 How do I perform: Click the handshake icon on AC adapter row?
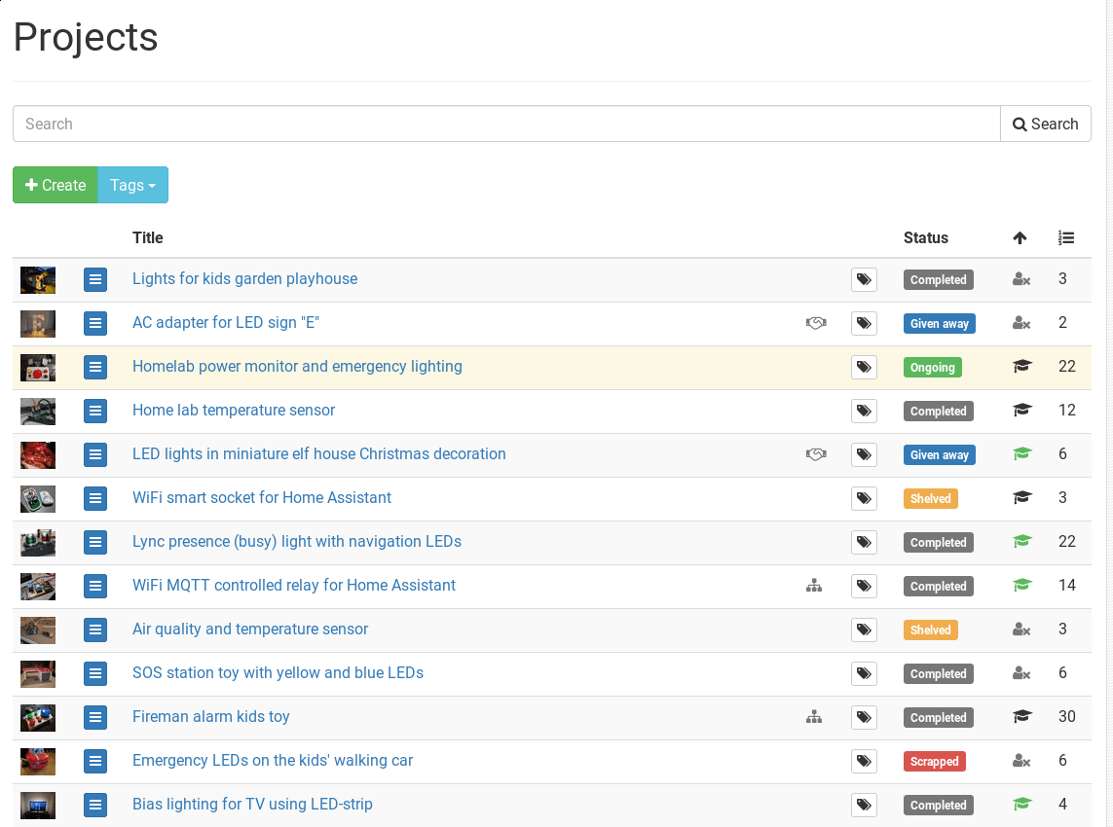point(816,323)
